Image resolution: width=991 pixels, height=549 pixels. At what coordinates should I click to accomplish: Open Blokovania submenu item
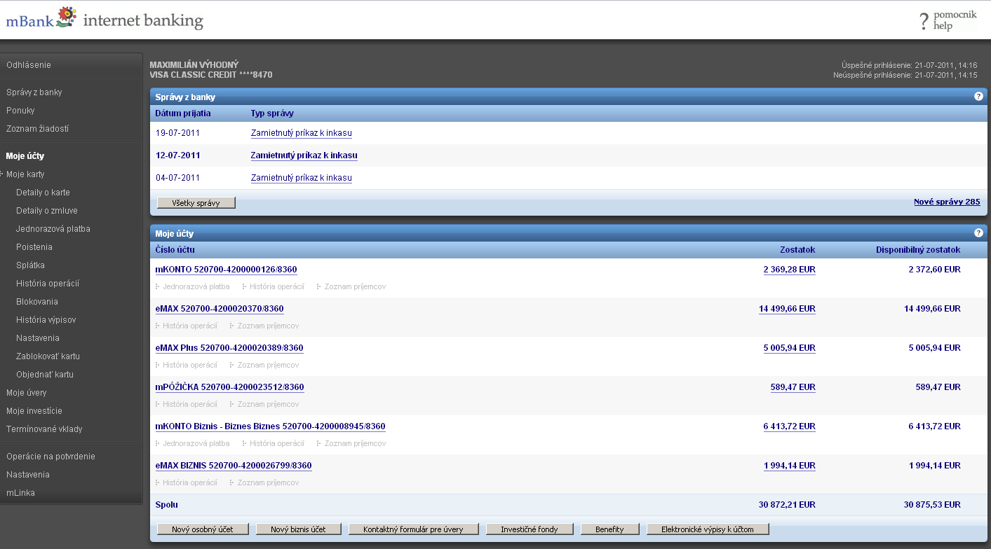tap(37, 302)
